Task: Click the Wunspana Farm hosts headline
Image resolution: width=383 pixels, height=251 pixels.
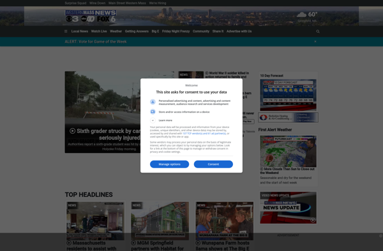Action: click(223, 246)
